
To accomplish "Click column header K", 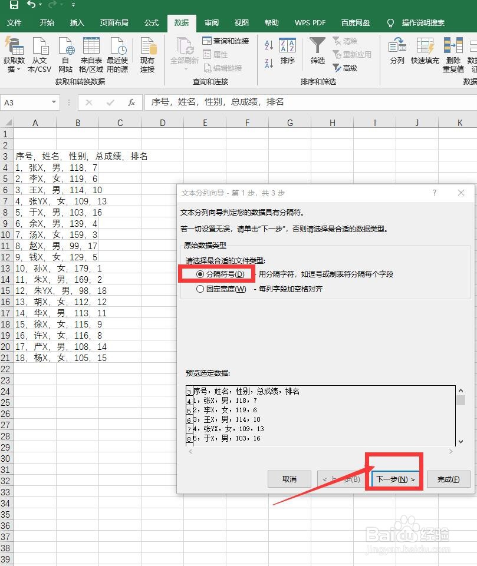I will [x=460, y=123].
